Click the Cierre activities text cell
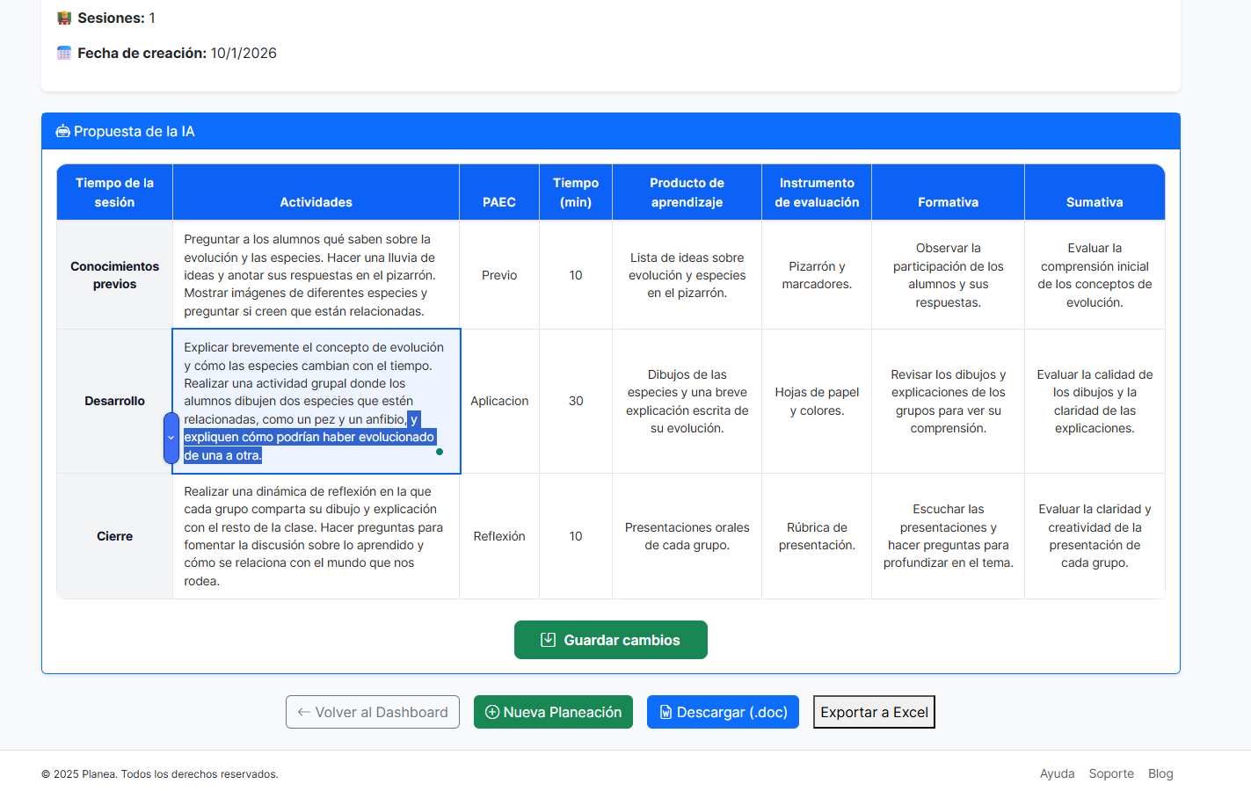Screen dimensions: 1251x791 (x=316, y=536)
